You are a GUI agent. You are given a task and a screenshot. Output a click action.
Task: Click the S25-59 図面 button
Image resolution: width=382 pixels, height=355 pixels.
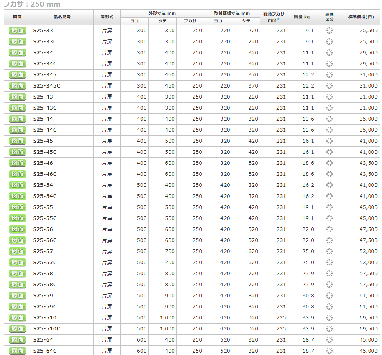[x=18, y=296]
